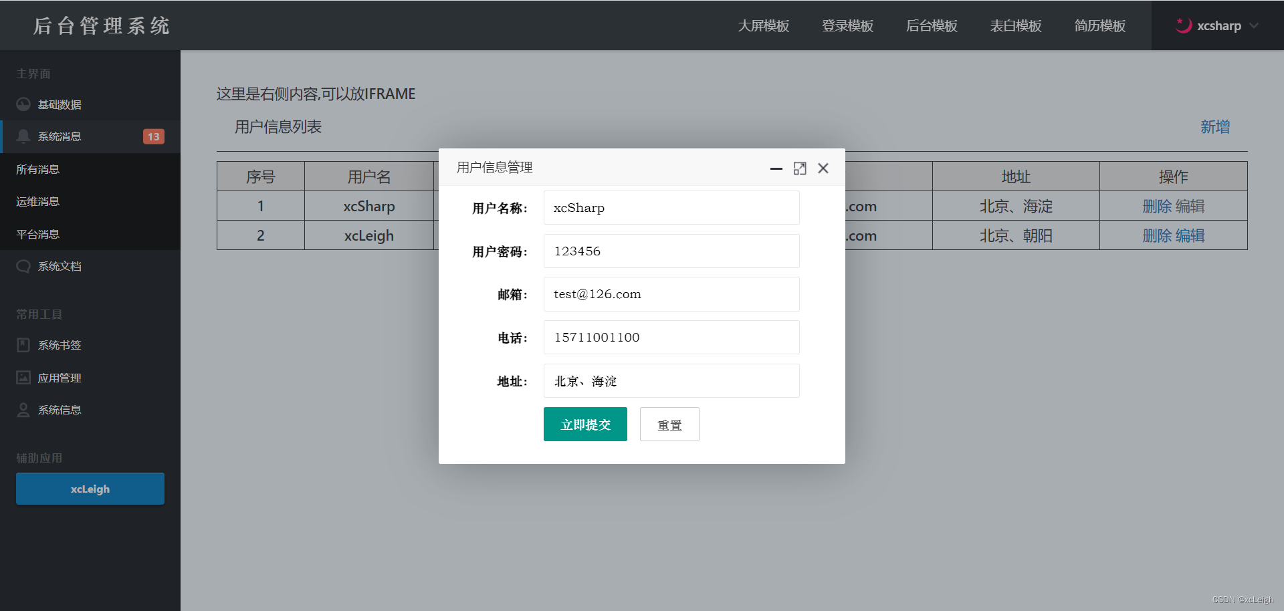This screenshot has height=611, width=1284.
Task: Click the xcLeigh username table cell
Action: (x=369, y=236)
